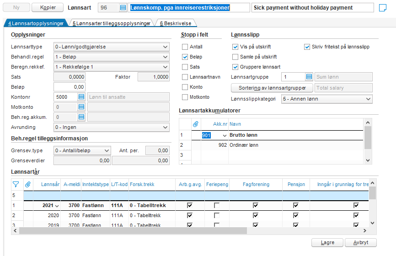Open lookup list next to Lønnsart number 96
The height and width of the screenshot is (256, 396).
click(123, 8)
